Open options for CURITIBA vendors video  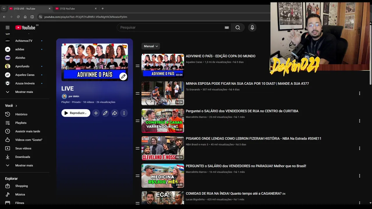point(360,121)
